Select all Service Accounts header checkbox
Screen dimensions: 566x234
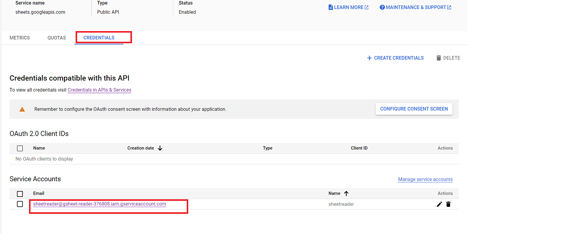tap(20, 194)
